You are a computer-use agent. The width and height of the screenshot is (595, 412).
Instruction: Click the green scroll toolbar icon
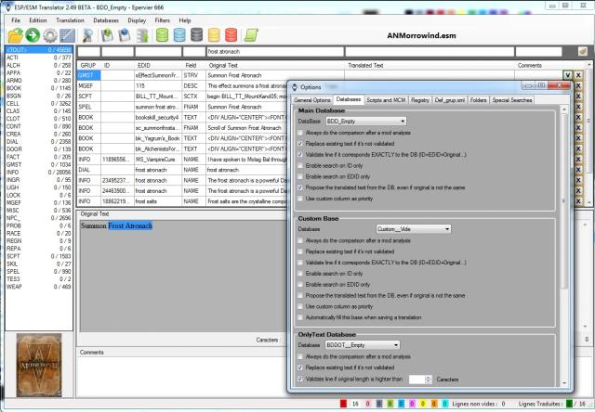251,35
